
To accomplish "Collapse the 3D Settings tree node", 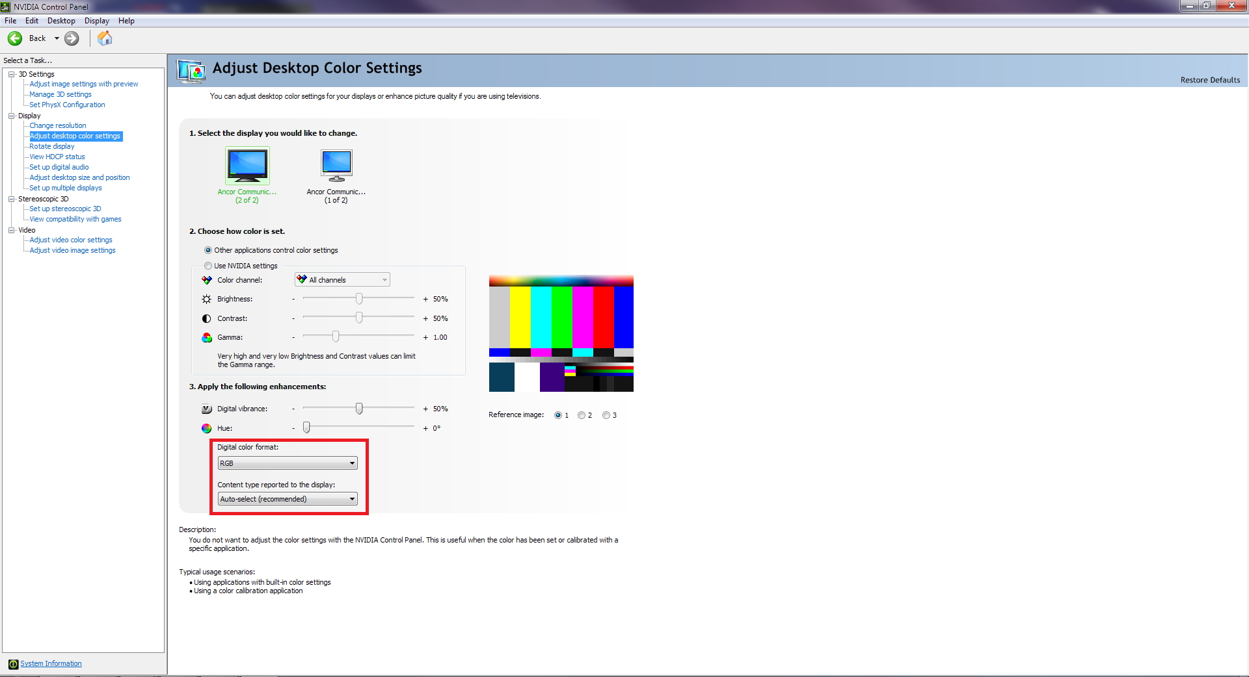I will [x=11, y=74].
